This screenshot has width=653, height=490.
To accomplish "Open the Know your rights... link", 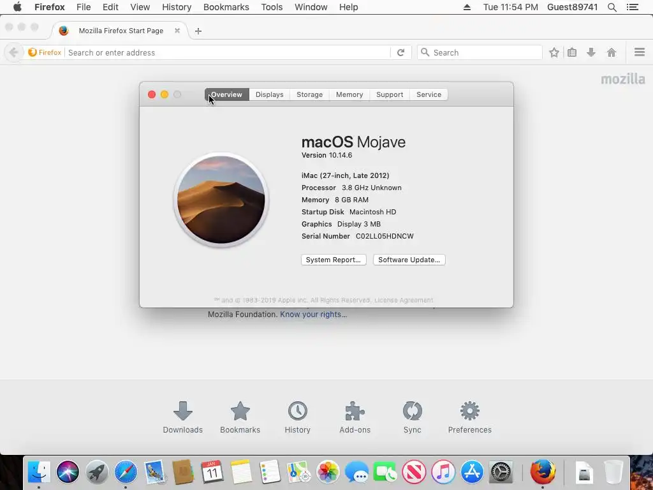I will [x=313, y=314].
